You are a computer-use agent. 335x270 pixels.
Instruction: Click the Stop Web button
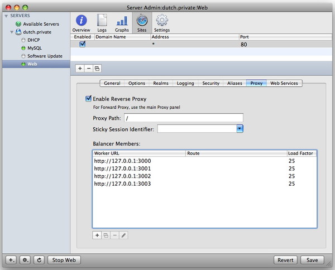pyautogui.click(x=64, y=260)
